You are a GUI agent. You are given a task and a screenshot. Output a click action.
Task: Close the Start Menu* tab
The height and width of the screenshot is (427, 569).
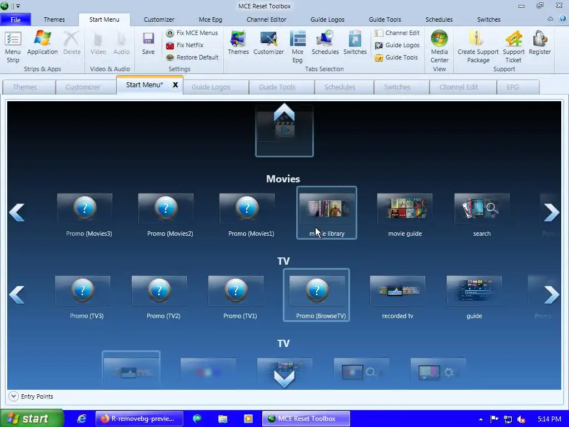click(175, 85)
